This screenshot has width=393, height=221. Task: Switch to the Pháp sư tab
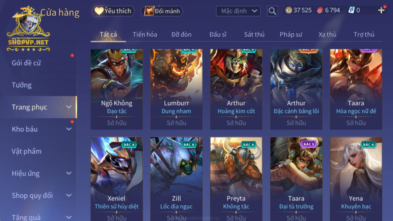291,34
